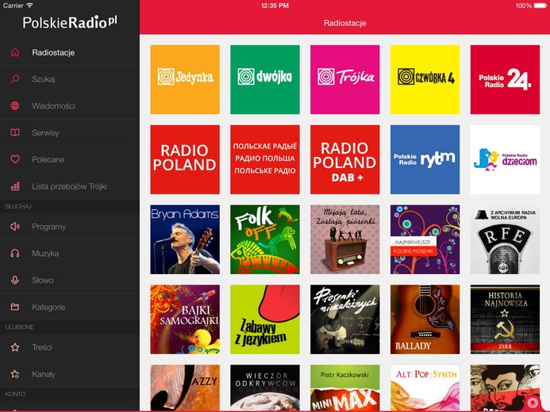Open the Folk Off channel

tap(265, 239)
